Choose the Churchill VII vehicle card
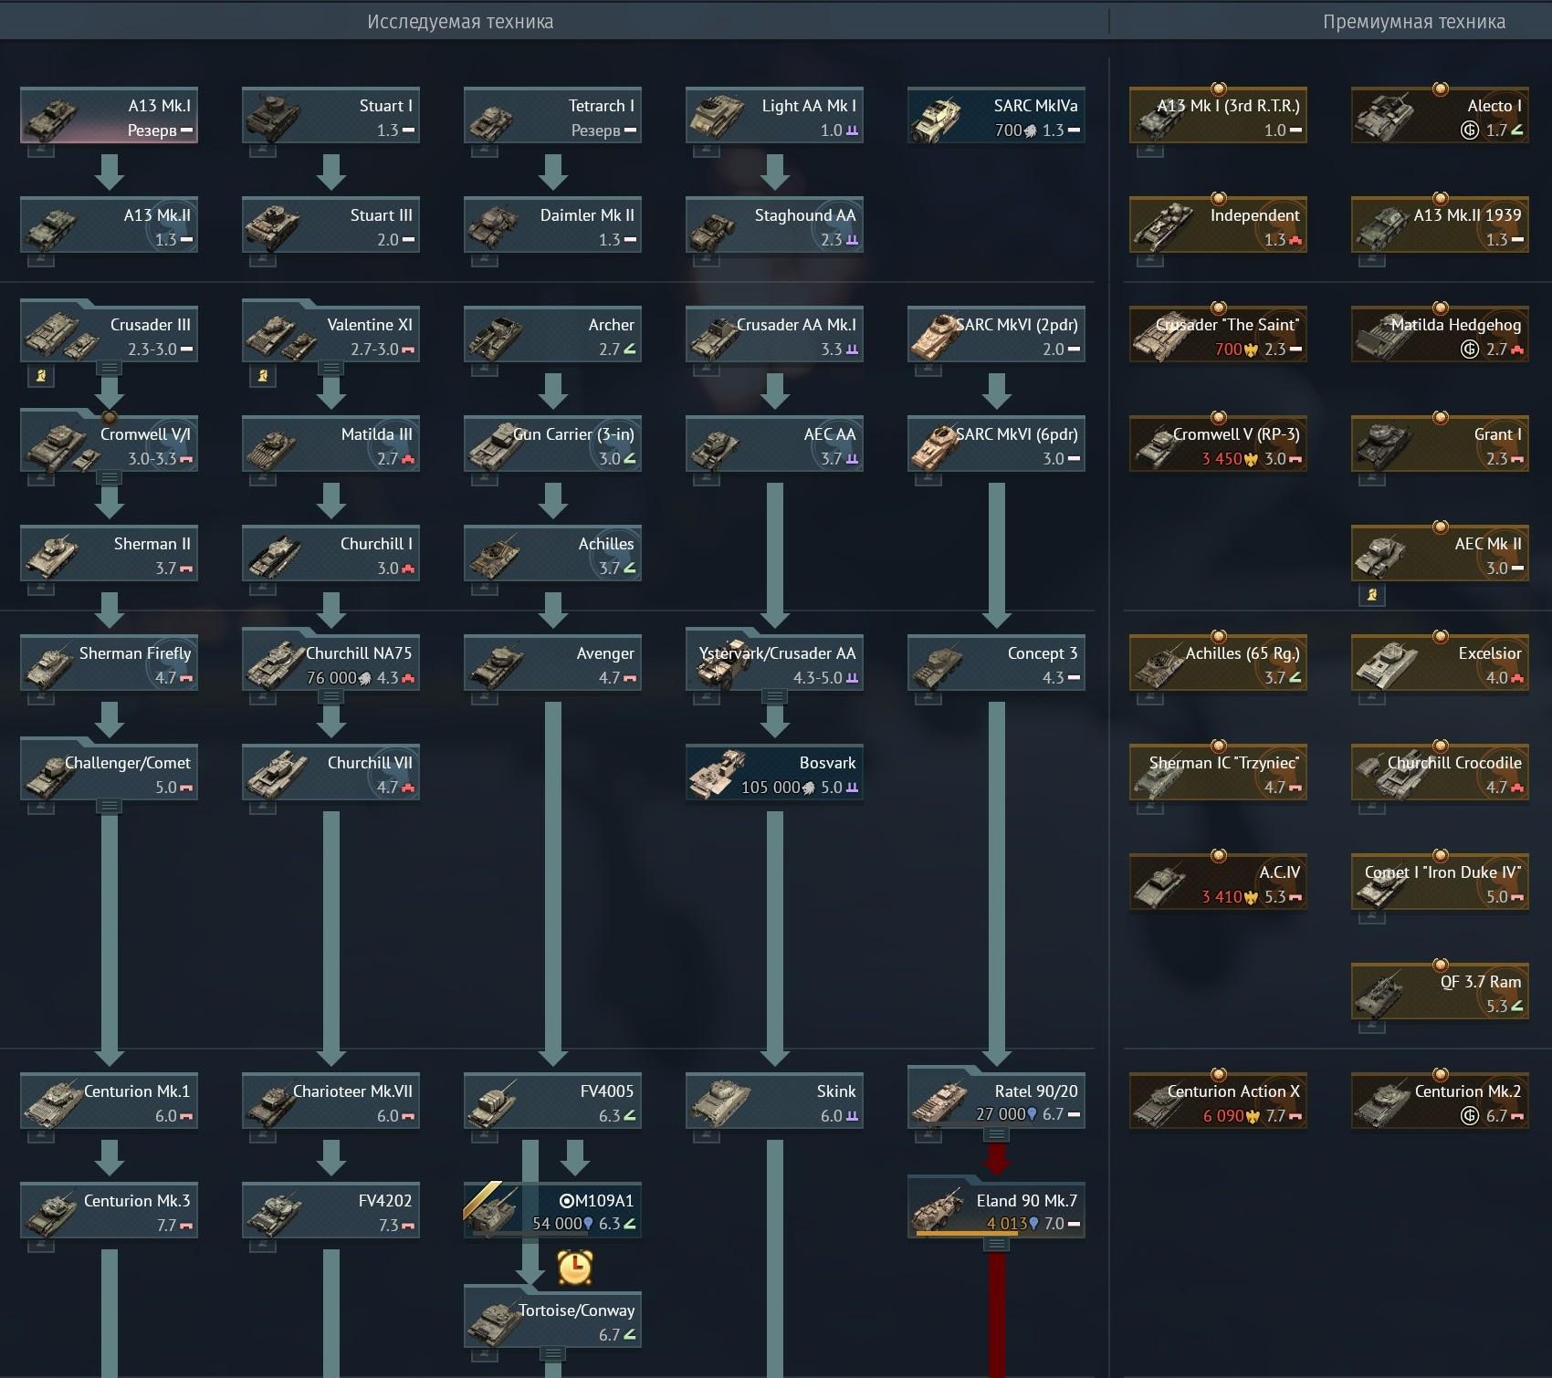The width and height of the screenshot is (1552, 1378). 330,773
